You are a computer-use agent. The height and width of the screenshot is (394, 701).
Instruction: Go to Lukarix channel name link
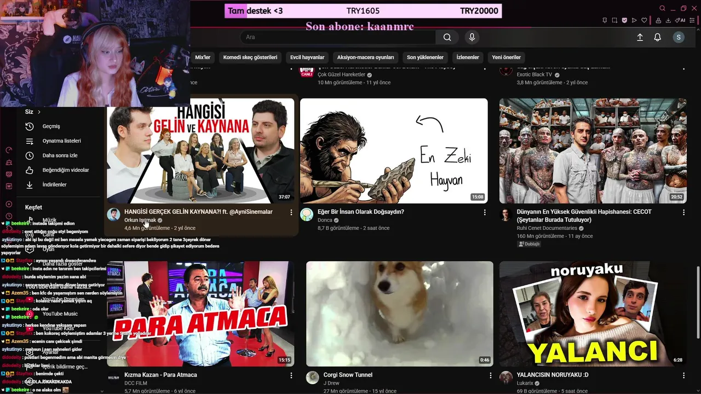tap(525, 383)
